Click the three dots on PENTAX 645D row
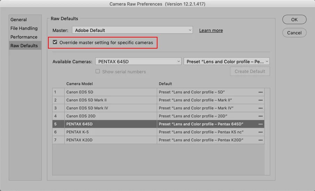Viewport: 315px width, 191px height. pyautogui.click(x=260, y=124)
